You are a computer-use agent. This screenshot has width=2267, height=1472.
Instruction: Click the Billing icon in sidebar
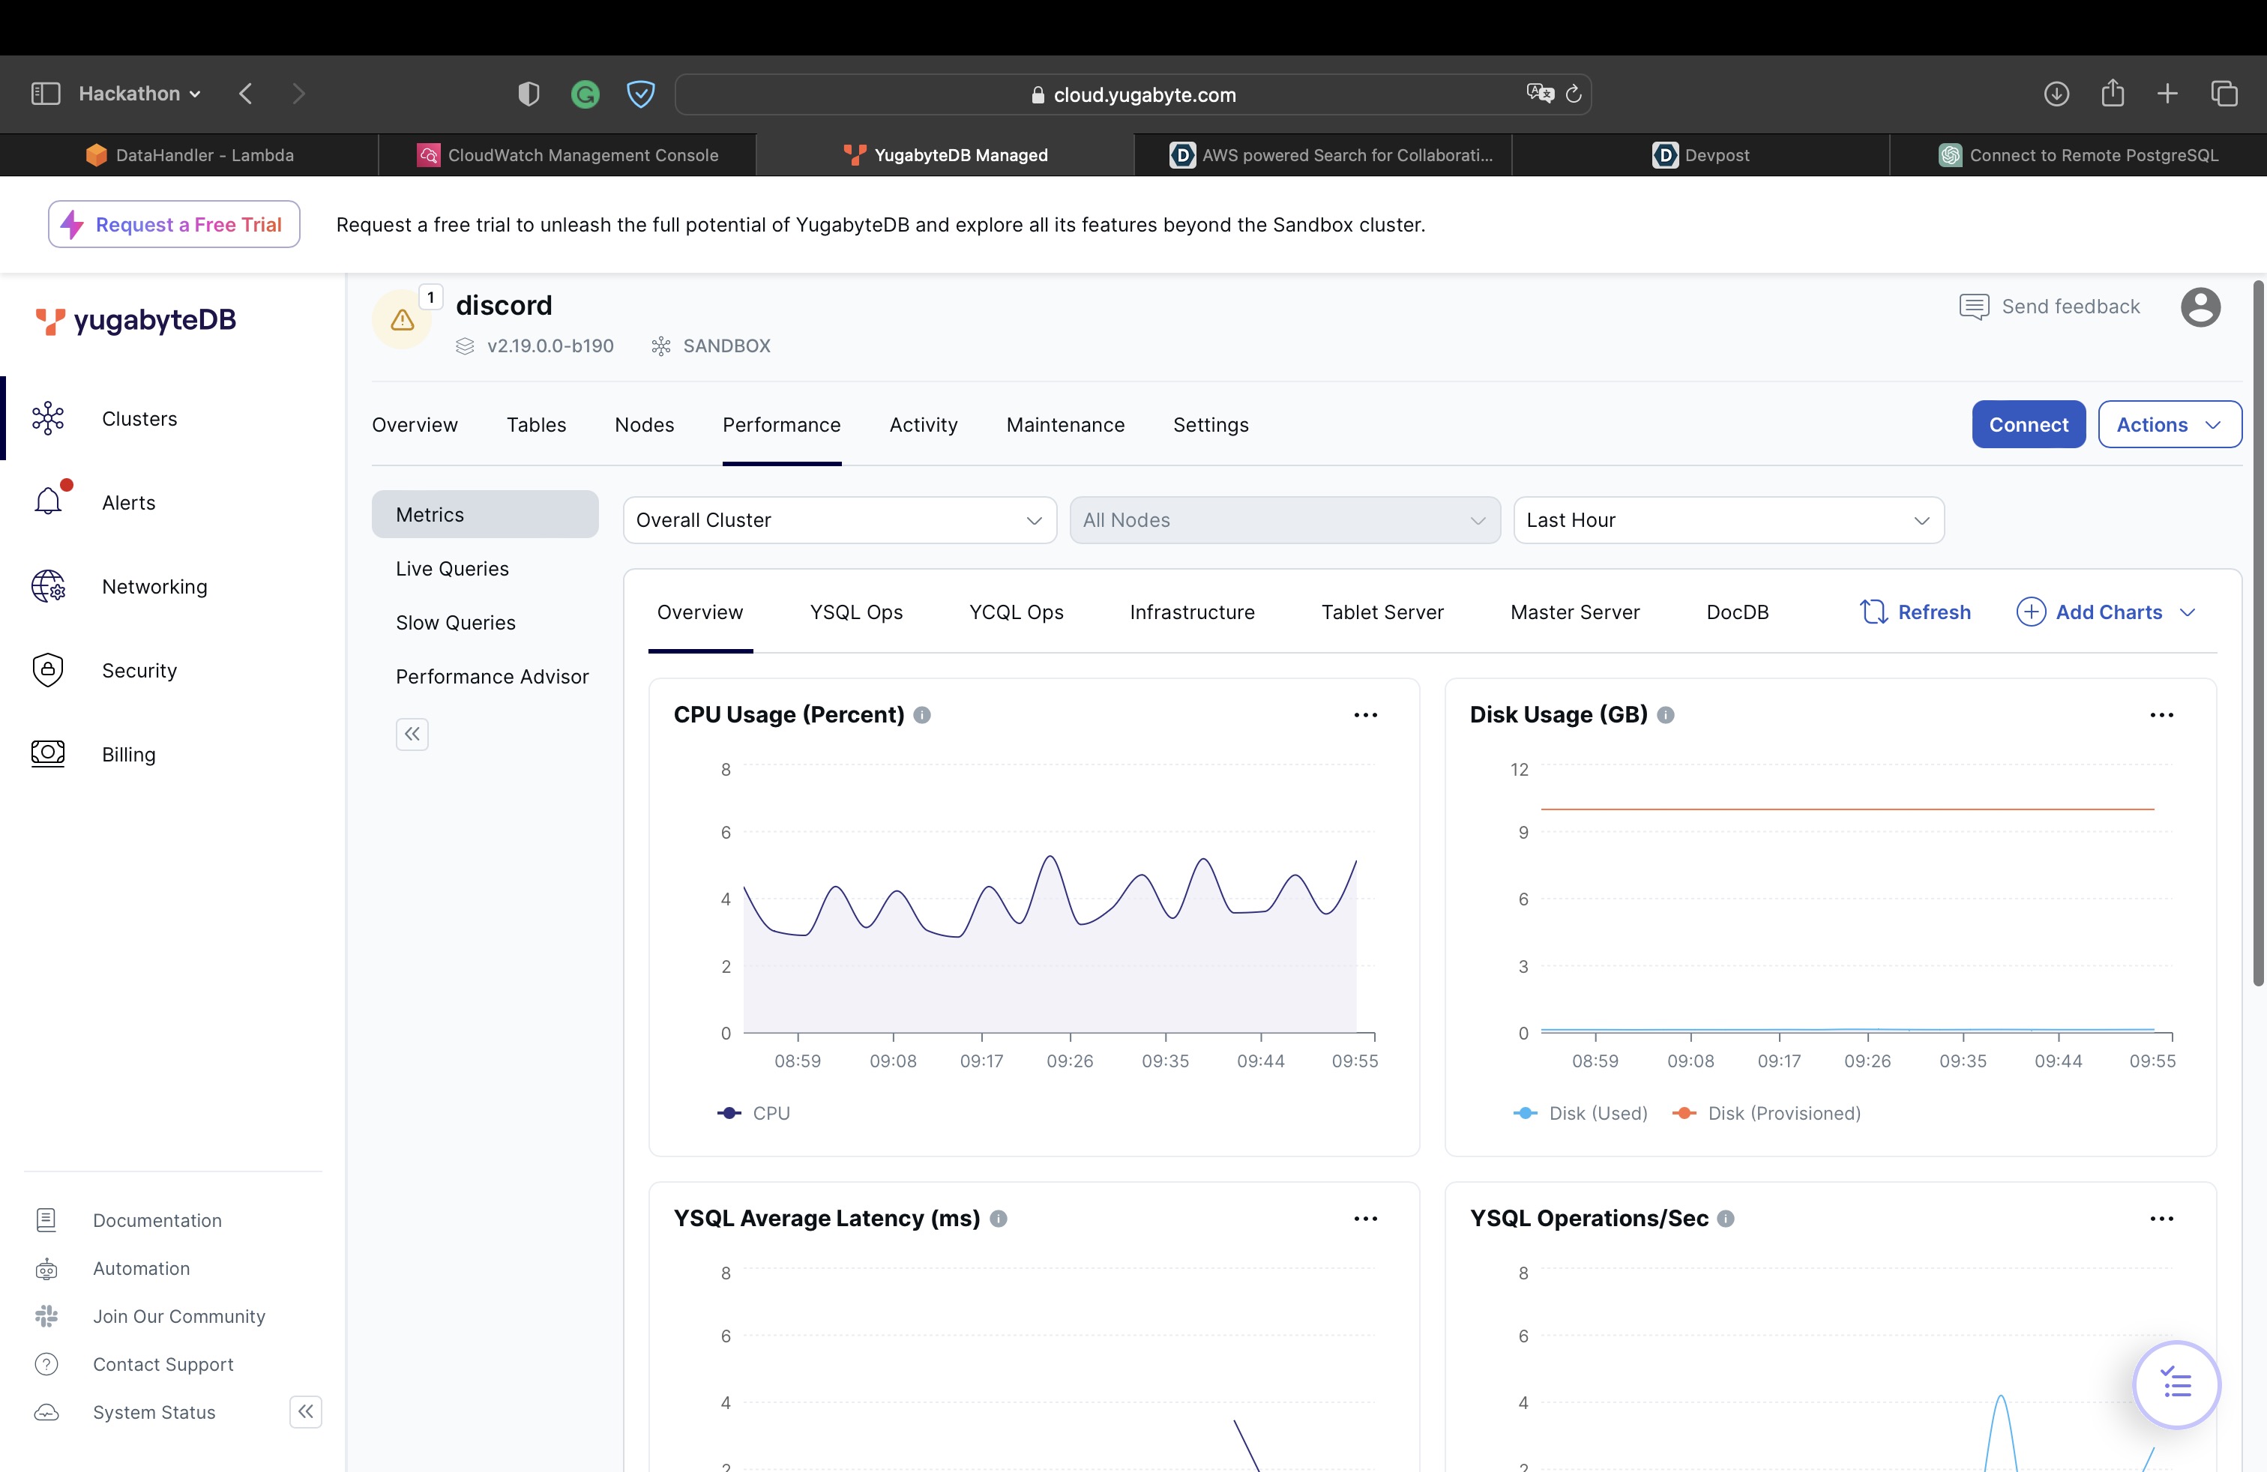pyautogui.click(x=49, y=753)
